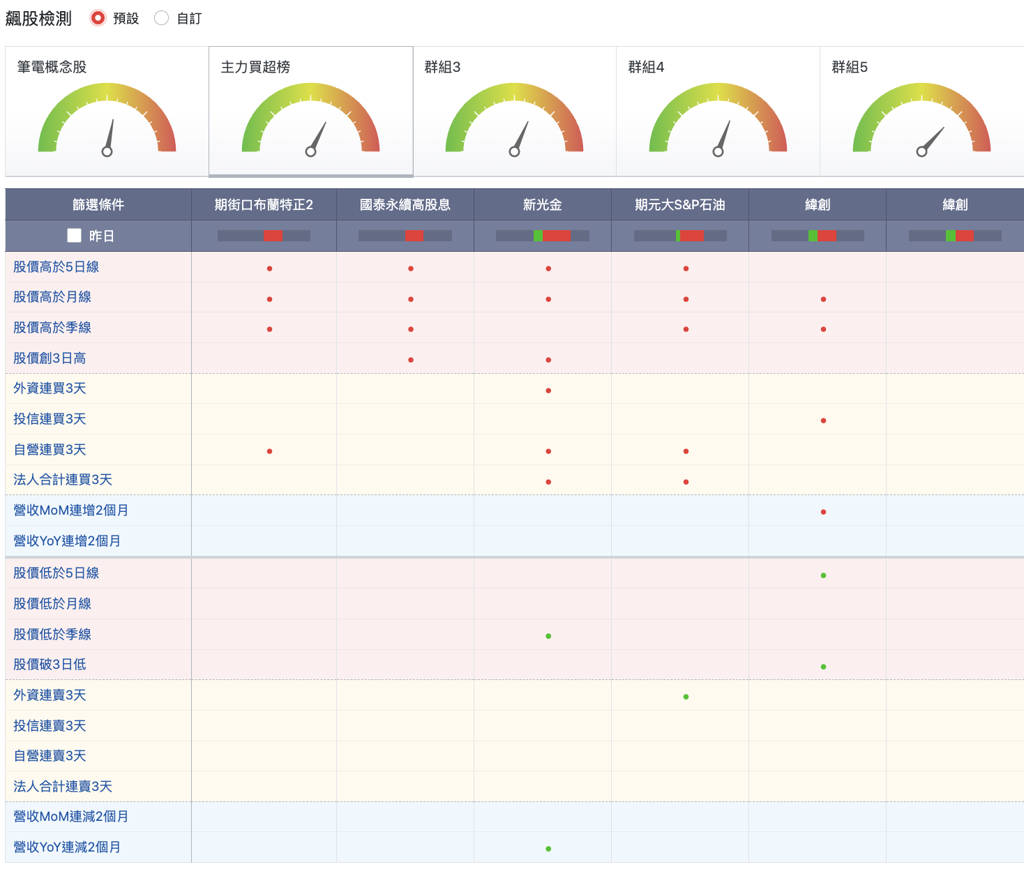The height and width of the screenshot is (869, 1024).
Task: Check the 昨日 checkbox
Action: click(x=74, y=235)
